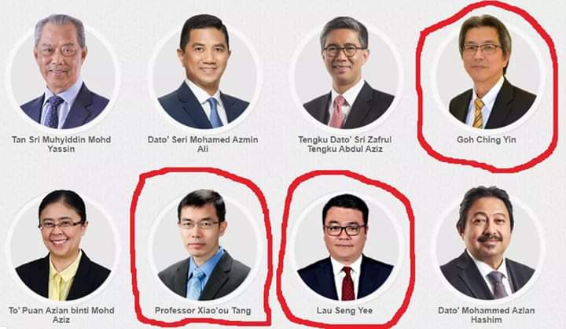566x329 pixels.
Task: Select the Goh Ching Yin name label
Action: (487, 139)
